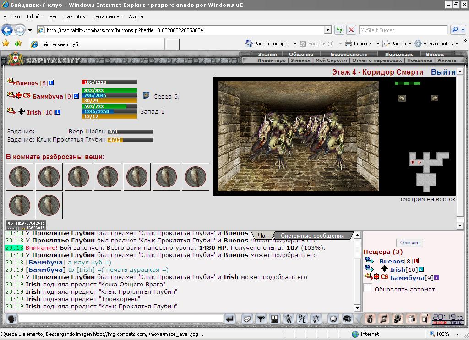Click the IE stop loading X icon
This screenshot has width=469, height=340.
(351, 30)
